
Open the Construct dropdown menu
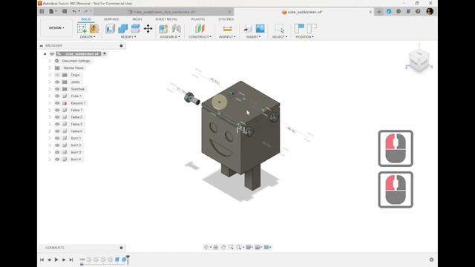point(200,37)
